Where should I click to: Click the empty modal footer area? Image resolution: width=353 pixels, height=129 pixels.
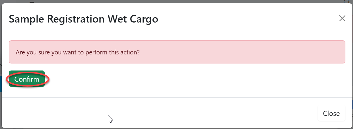(x=176, y=113)
